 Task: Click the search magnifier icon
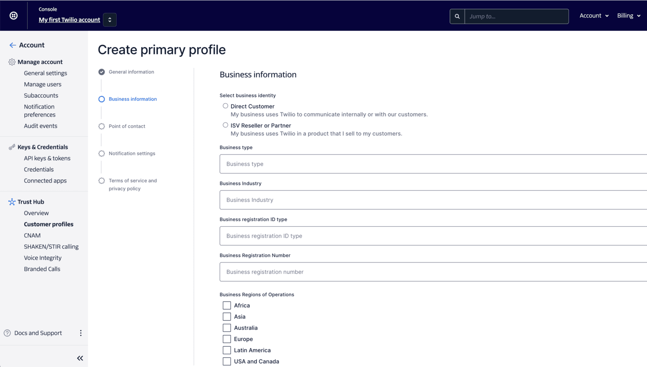coord(457,16)
